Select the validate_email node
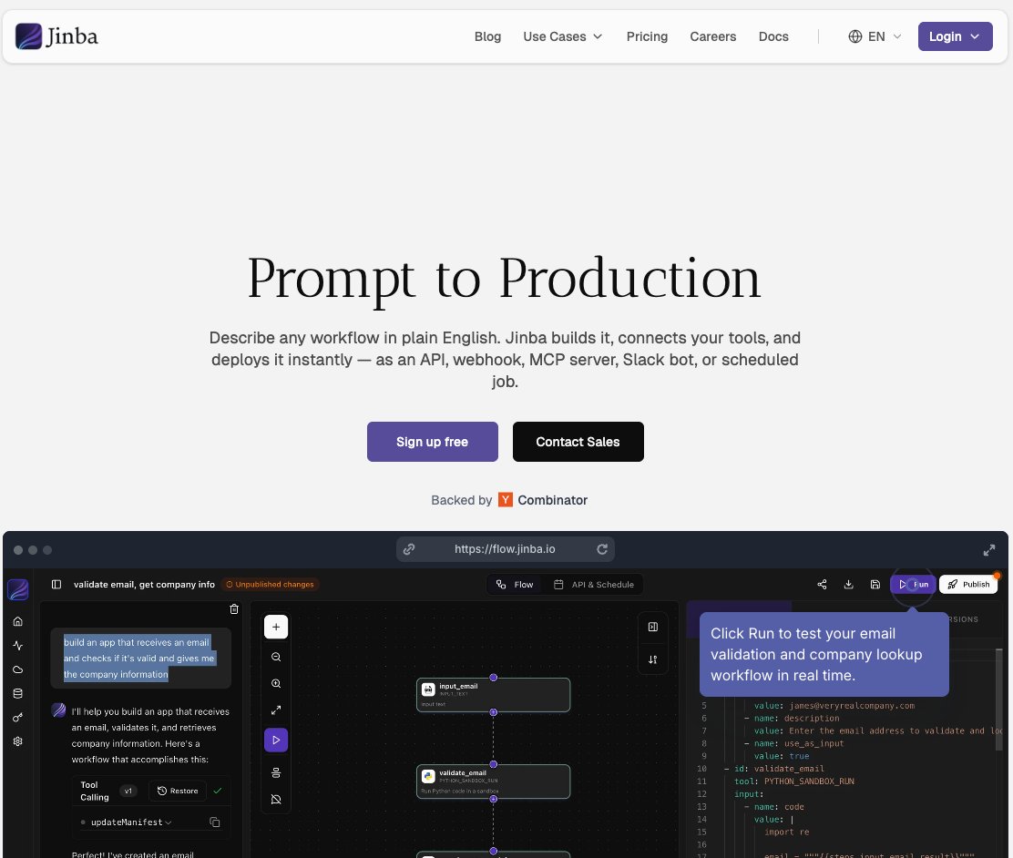1013x858 pixels. [x=493, y=781]
